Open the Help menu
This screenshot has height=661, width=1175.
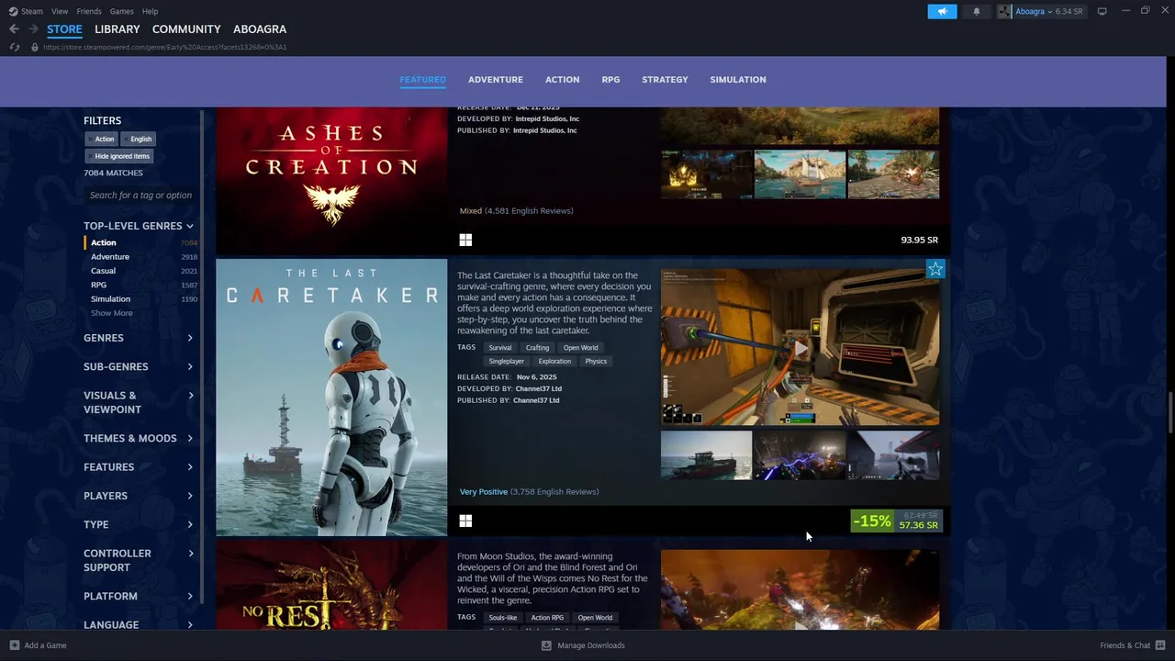click(150, 11)
